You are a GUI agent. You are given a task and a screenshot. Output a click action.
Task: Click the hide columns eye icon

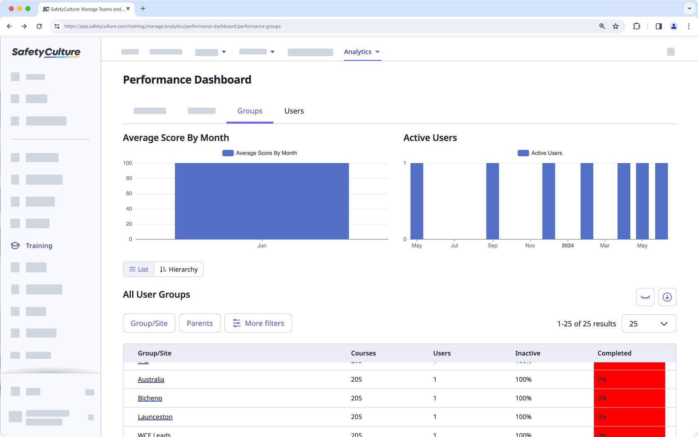pyautogui.click(x=645, y=297)
